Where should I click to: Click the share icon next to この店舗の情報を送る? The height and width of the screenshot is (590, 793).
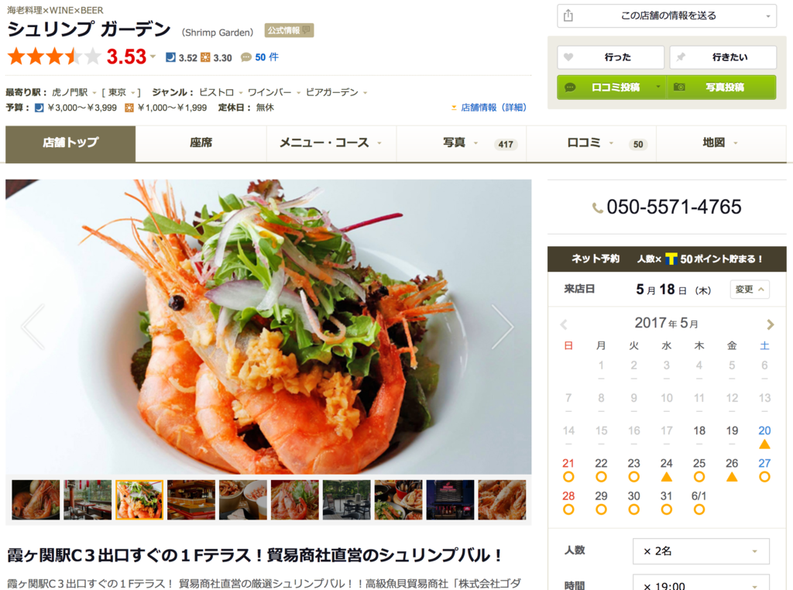568,15
